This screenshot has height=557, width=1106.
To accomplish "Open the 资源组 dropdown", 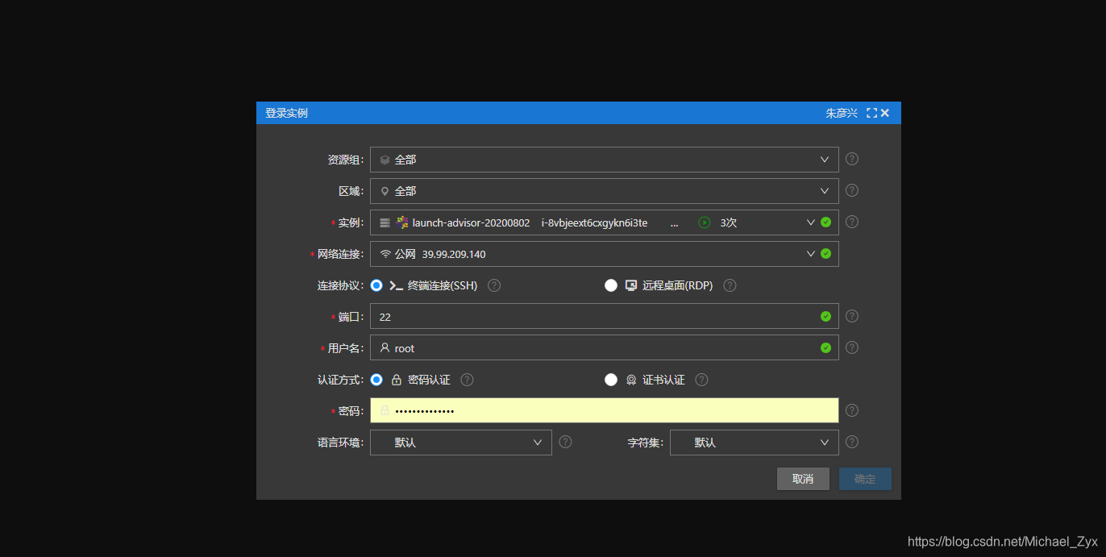I will pos(605,160).
